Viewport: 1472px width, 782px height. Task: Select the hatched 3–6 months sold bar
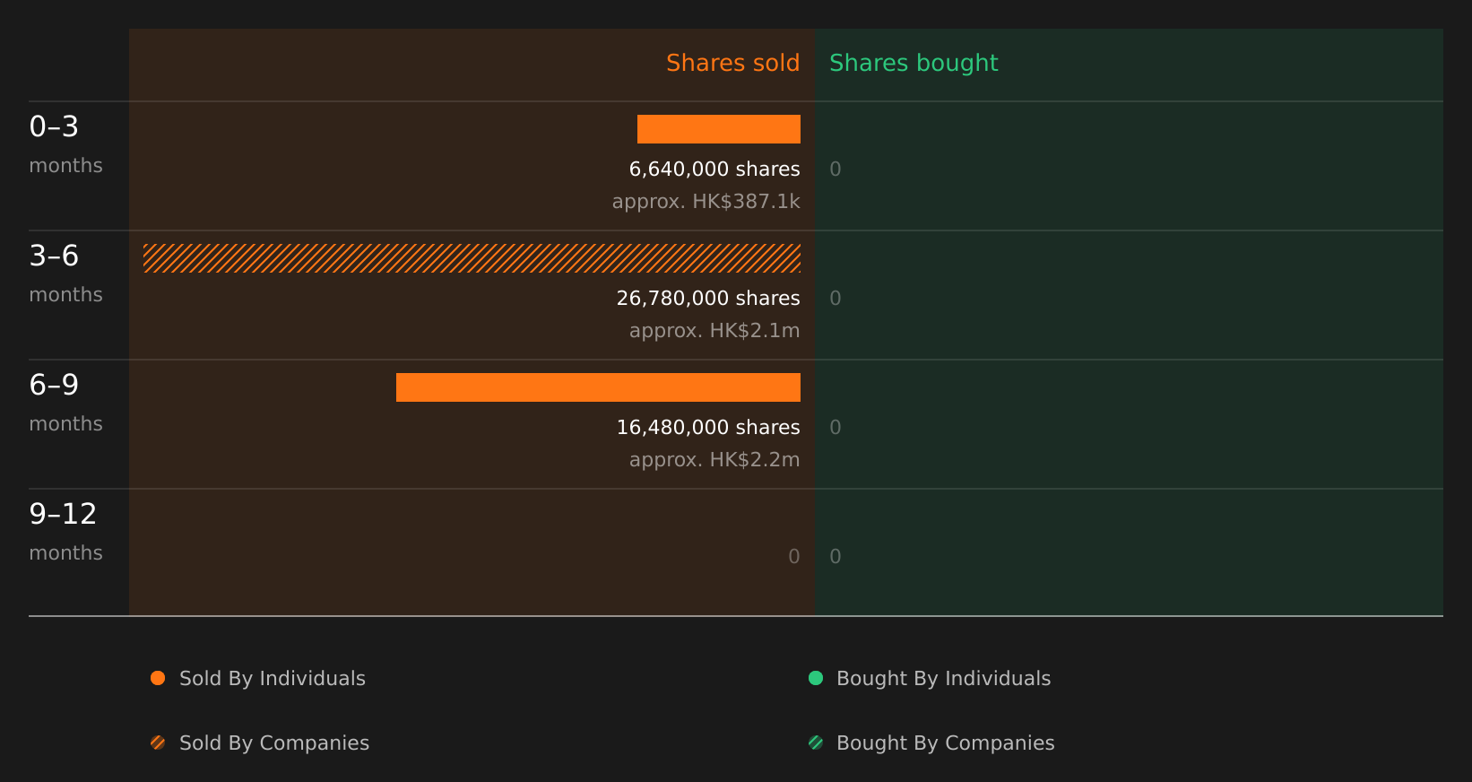(472, 258)
